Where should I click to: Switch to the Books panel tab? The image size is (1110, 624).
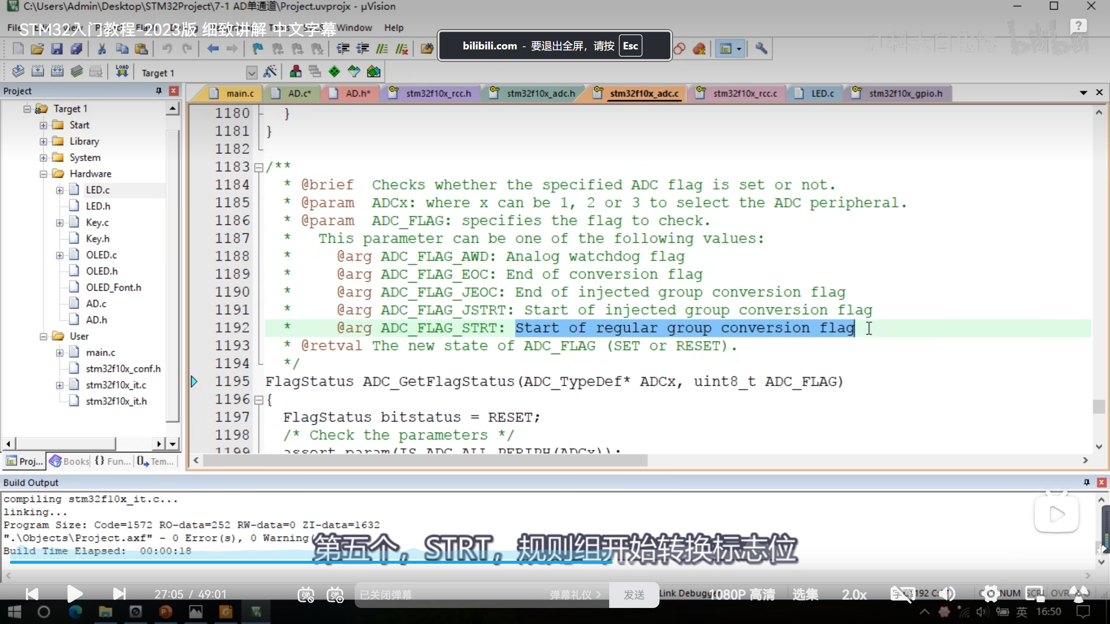(x=69, y=461)
